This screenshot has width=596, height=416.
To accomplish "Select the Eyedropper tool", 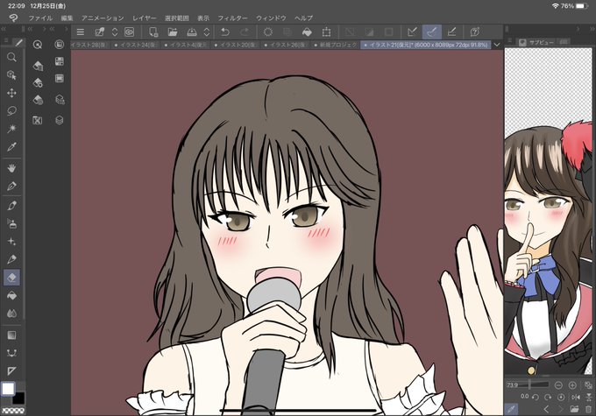I will (x=11, y=147).
